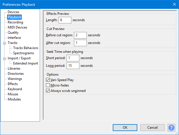
Task: Toggle Always scrub unpinned checkbox
Action: coord(48,91)
